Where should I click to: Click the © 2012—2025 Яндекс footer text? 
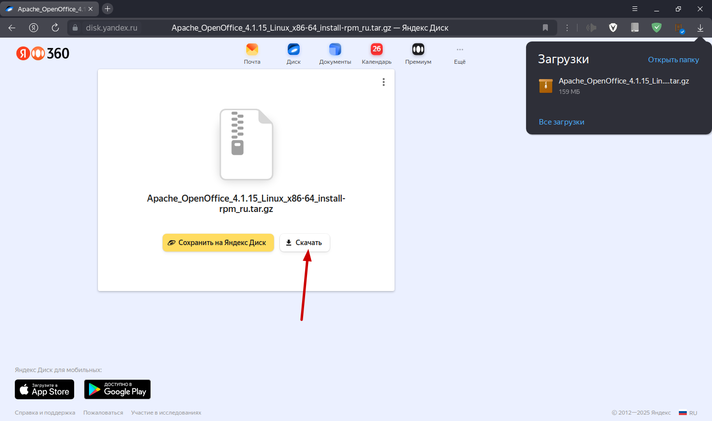[641, 413]
